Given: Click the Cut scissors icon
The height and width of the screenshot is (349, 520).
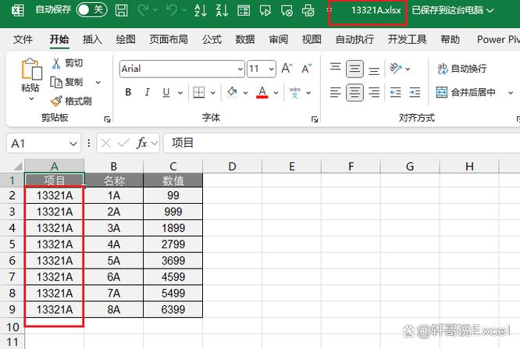Looking at the screenshot, I should tap(56, 62).
